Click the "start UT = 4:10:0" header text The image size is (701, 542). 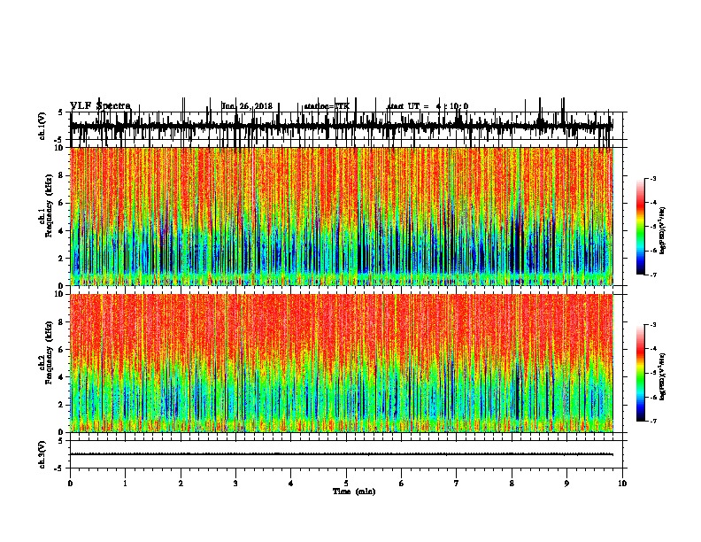[427, 106]
